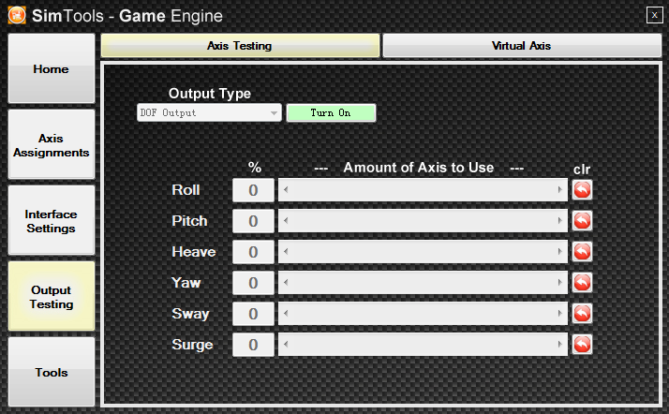
Task: Open the Tools sidebar section
Action: 52,372
